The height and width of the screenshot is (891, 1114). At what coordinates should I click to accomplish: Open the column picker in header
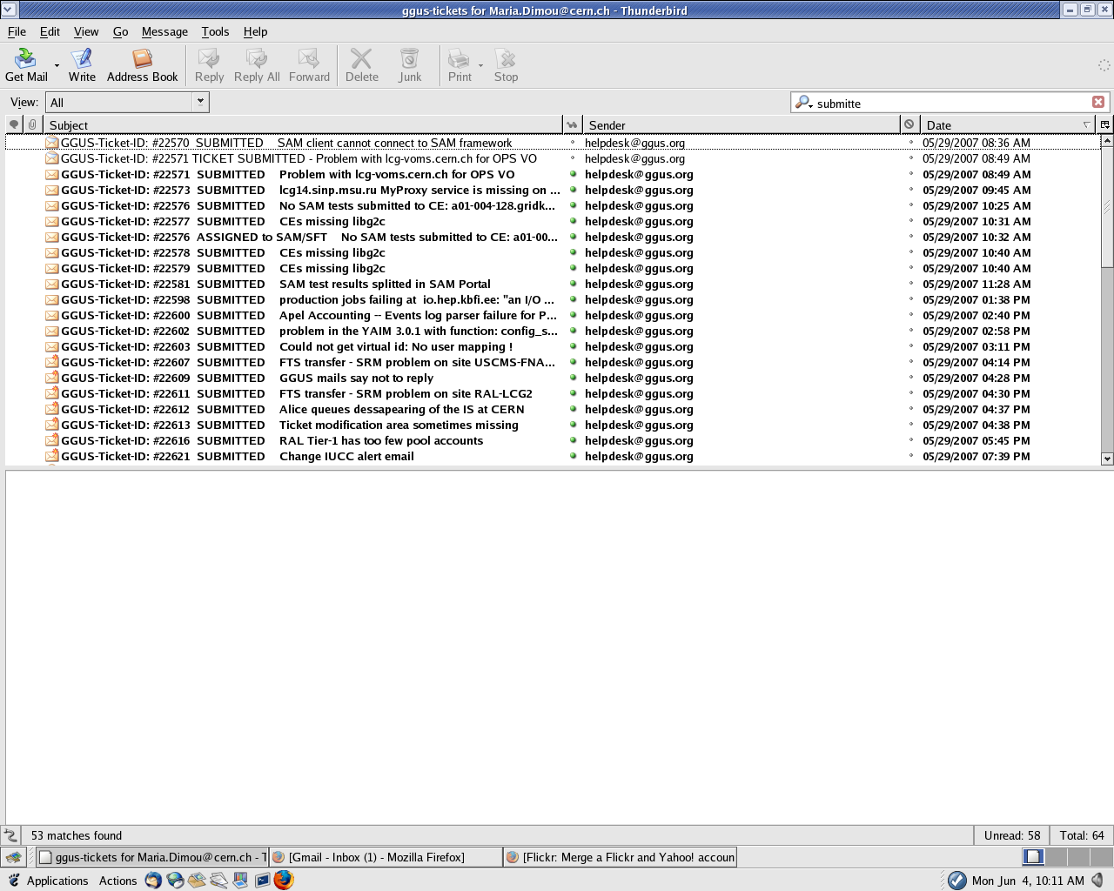pyautogui.click(x=1104, y=124)
